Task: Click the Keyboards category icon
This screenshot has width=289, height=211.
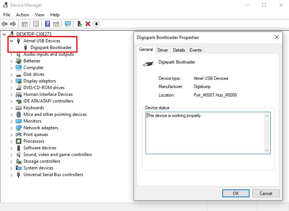Action: [x=18, y=108]
